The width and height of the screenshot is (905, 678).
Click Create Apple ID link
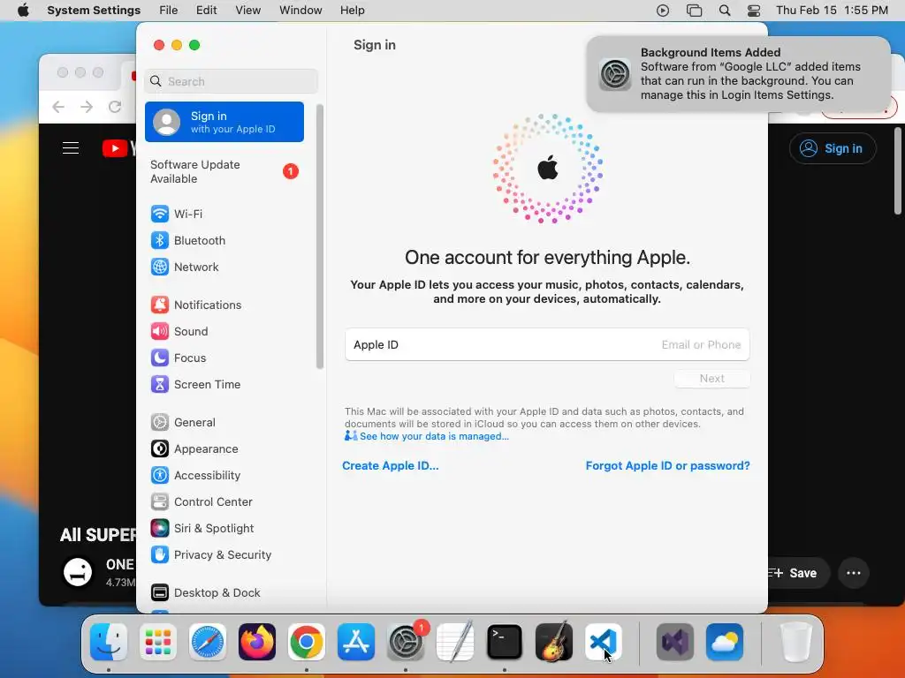tap(390, 466)
